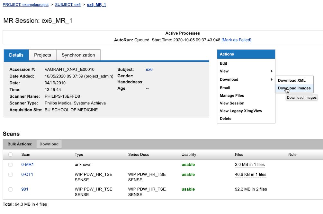Click the Type column header
Viewport: 323px width, 214px height.
pyautogui.click(x=79, y=154)
